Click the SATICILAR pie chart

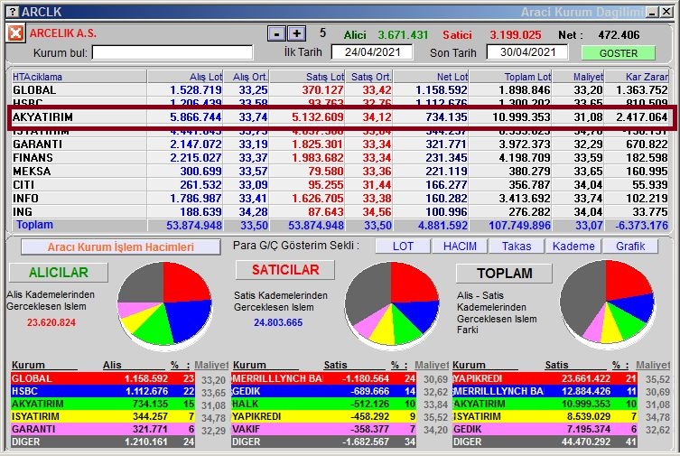(x=392, y=304)
